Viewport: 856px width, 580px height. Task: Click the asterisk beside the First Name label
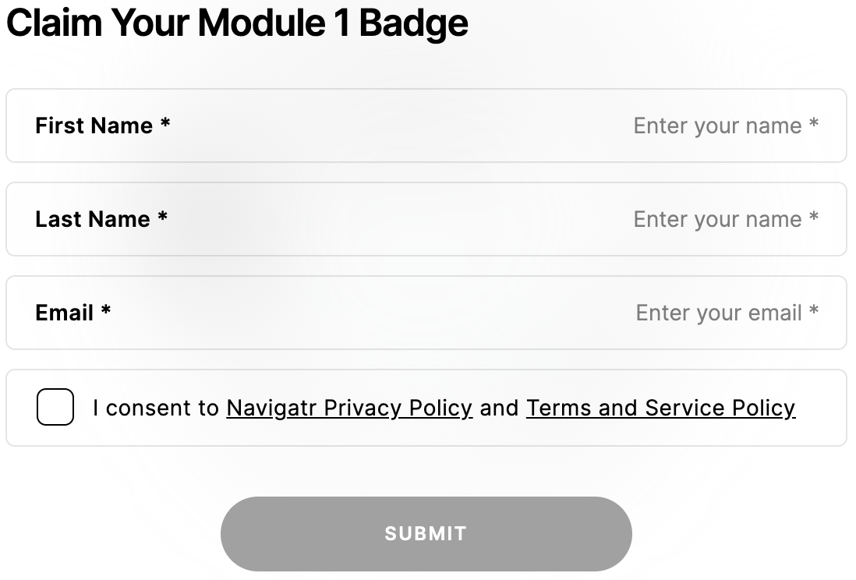coord(165,125)
